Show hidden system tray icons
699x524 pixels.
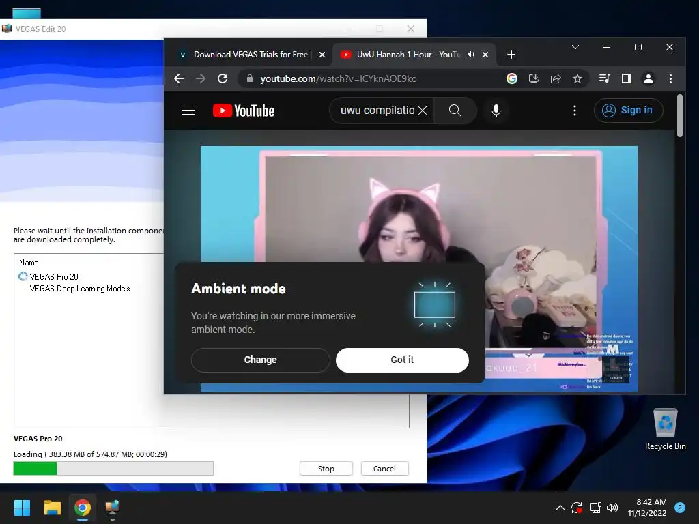[x=560, y=508]
